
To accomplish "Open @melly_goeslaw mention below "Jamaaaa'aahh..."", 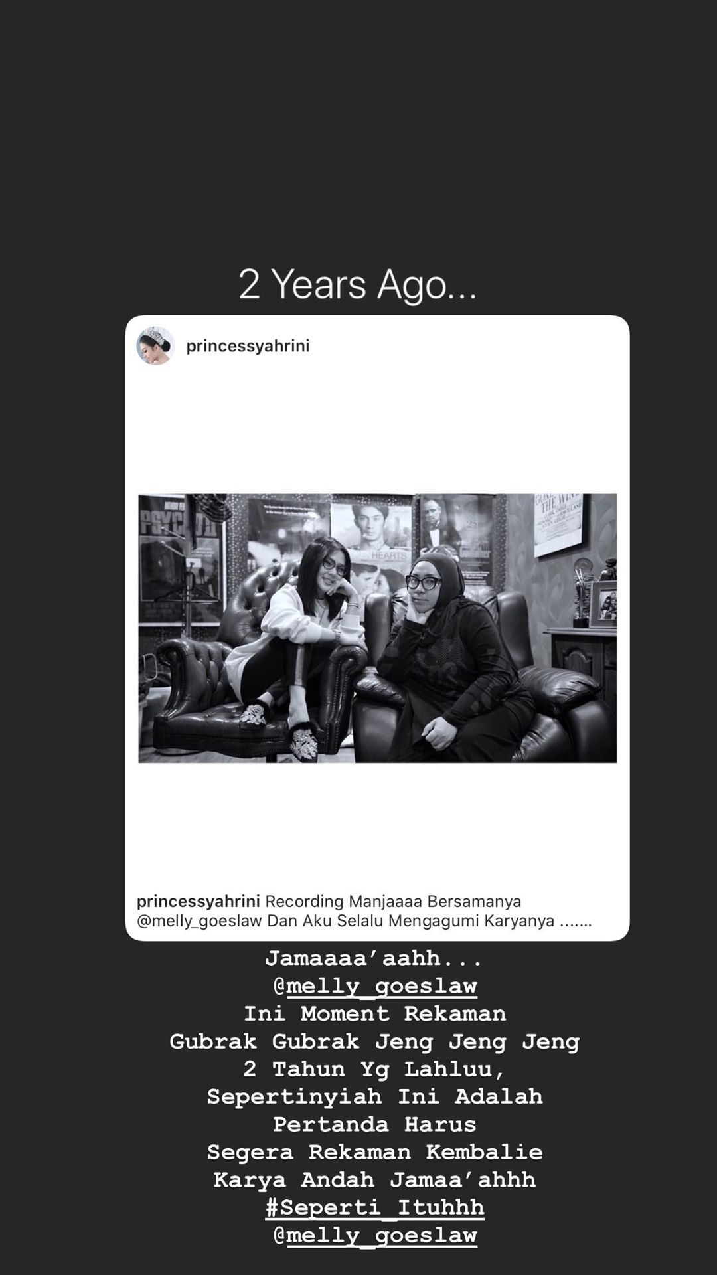I will (x=375, y=986).
